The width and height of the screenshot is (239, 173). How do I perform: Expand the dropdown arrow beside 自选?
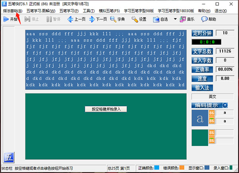tap(175, 19)
